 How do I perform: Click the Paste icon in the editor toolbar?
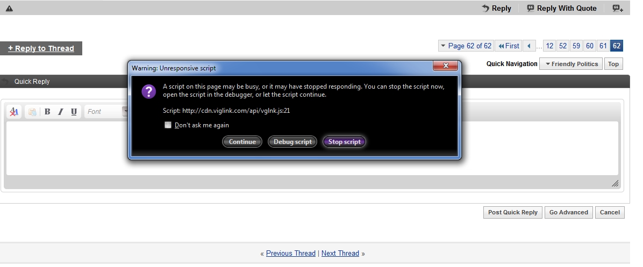tap(32, 112)
